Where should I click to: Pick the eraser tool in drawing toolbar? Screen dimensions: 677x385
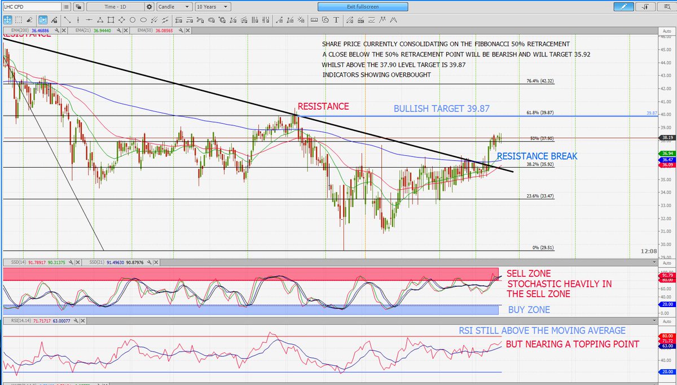[x=29, y=20]
